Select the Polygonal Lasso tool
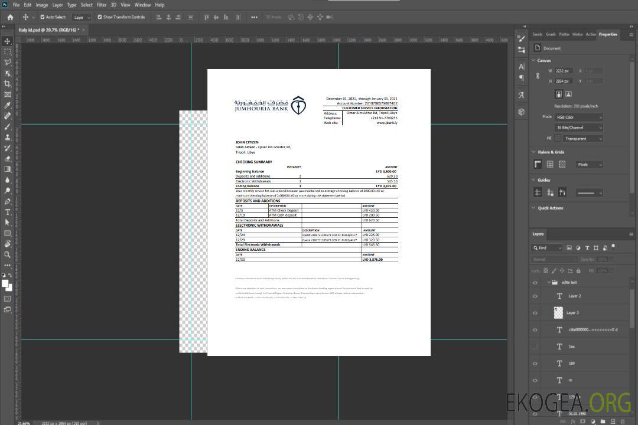Screen dimensions: 638x425 point(7,62)
